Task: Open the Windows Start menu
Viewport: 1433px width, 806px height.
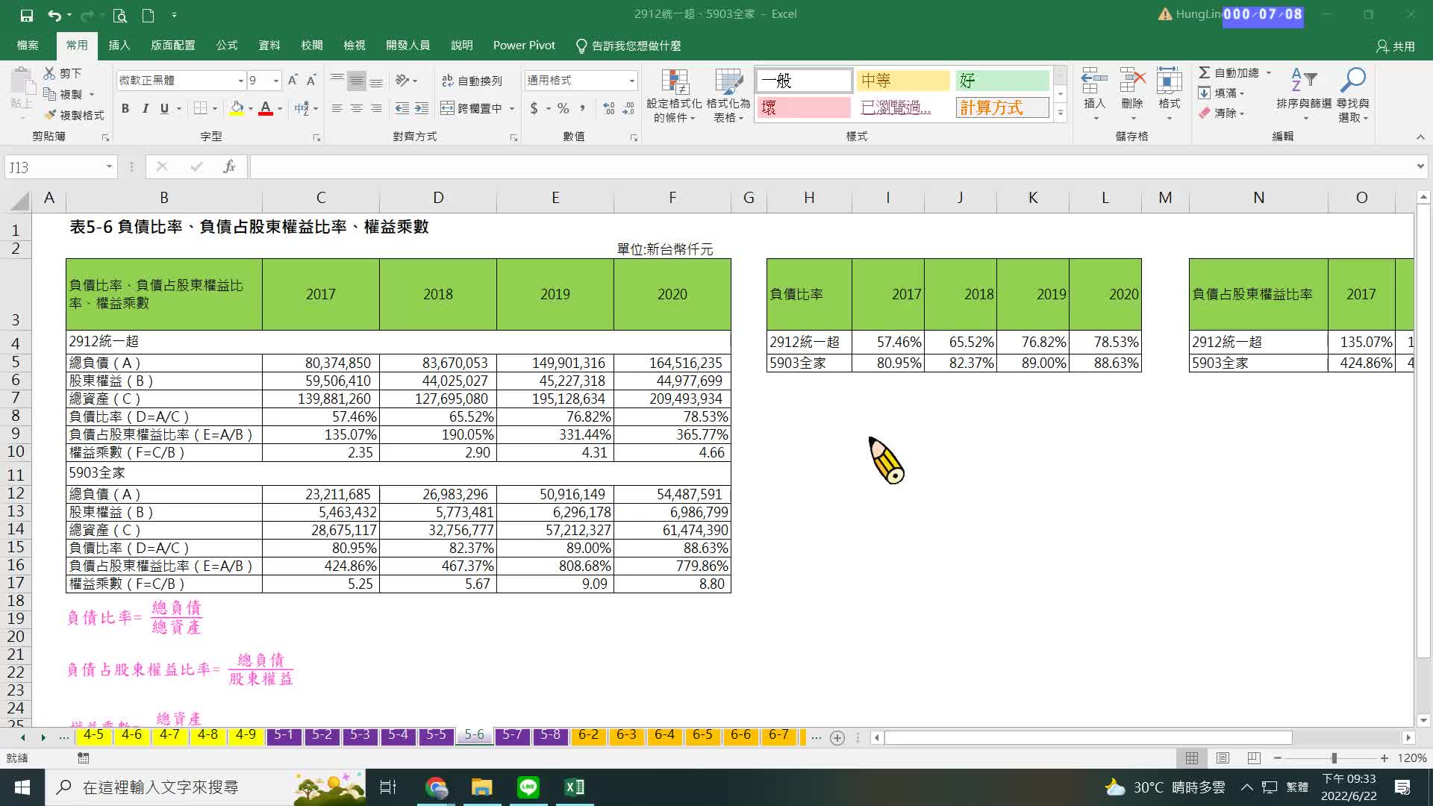Action: click(x=22, y=787)
